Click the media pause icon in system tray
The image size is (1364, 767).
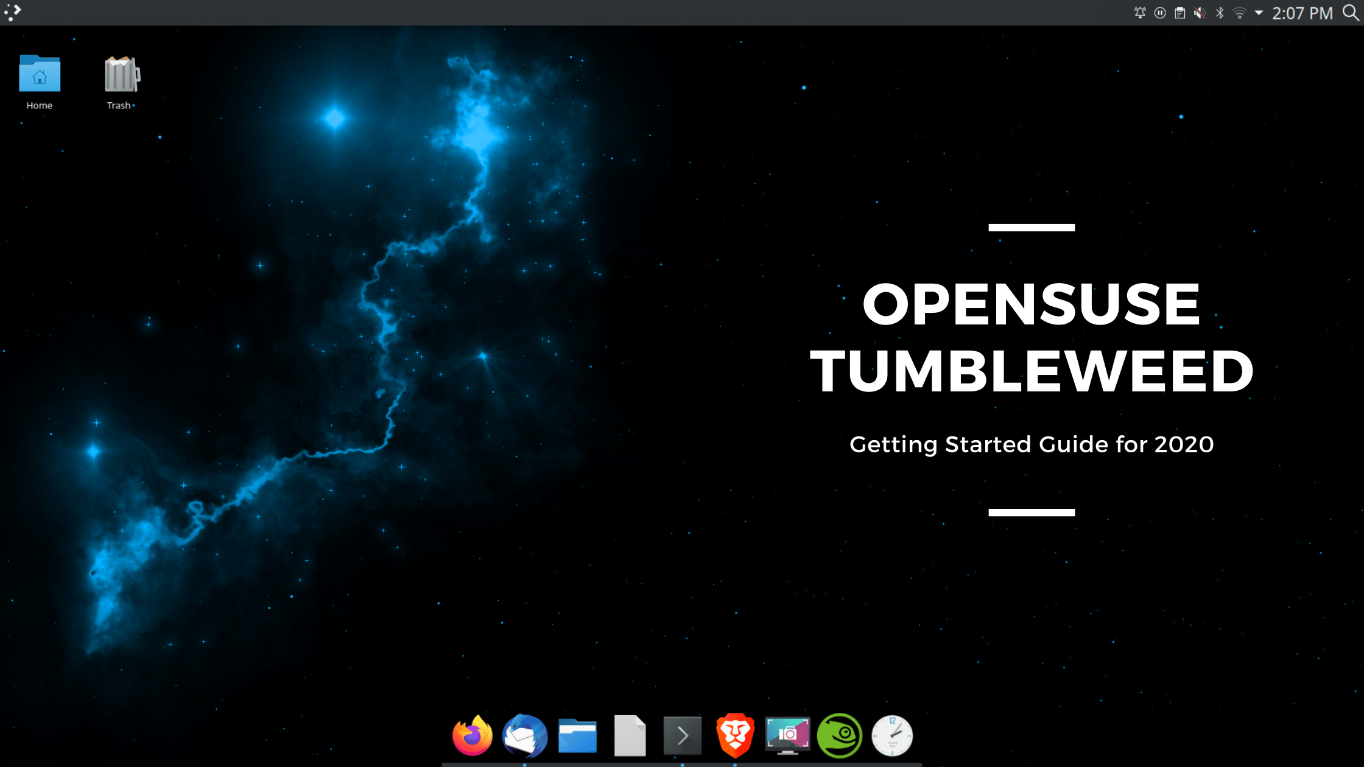1160,13
